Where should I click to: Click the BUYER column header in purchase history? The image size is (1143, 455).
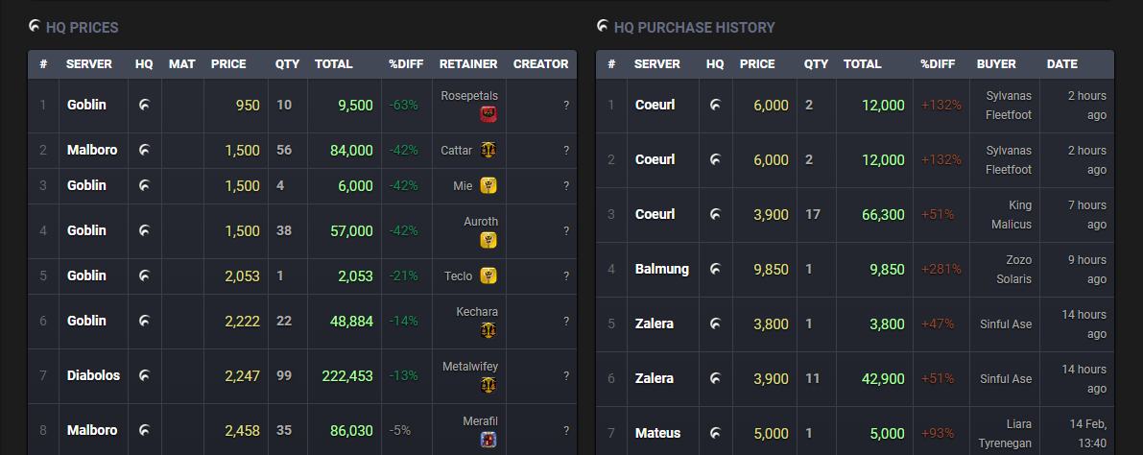(x=996, y=64)
